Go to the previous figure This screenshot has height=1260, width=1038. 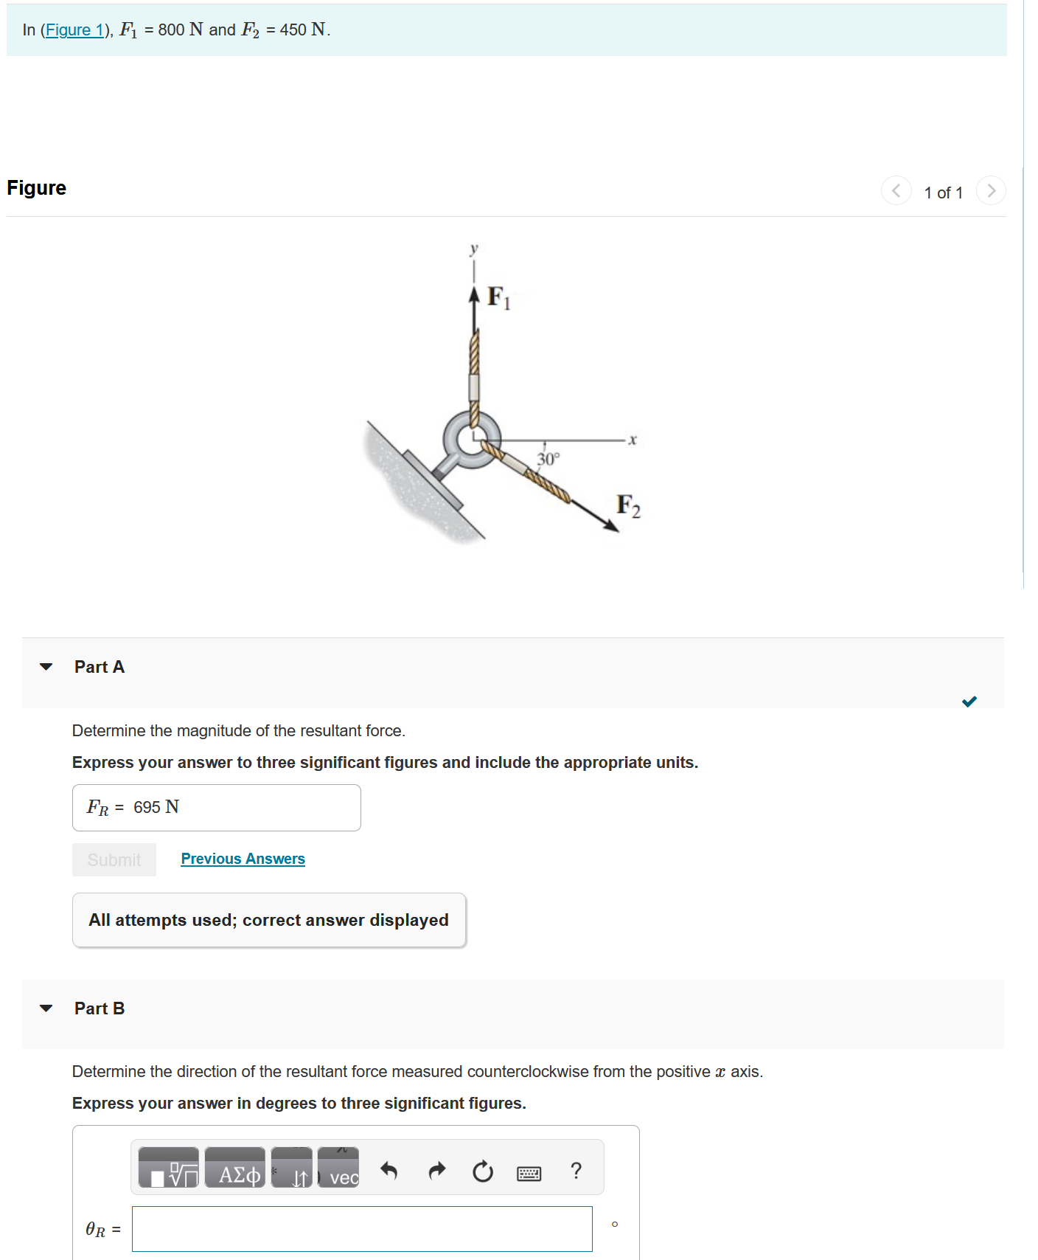click(x=896, y=190)
